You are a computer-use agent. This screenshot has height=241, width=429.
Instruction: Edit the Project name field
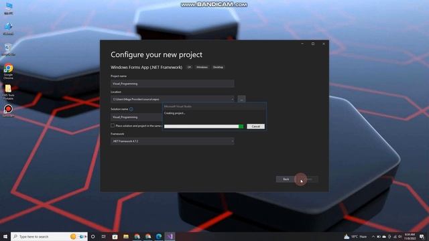[172, 84]
